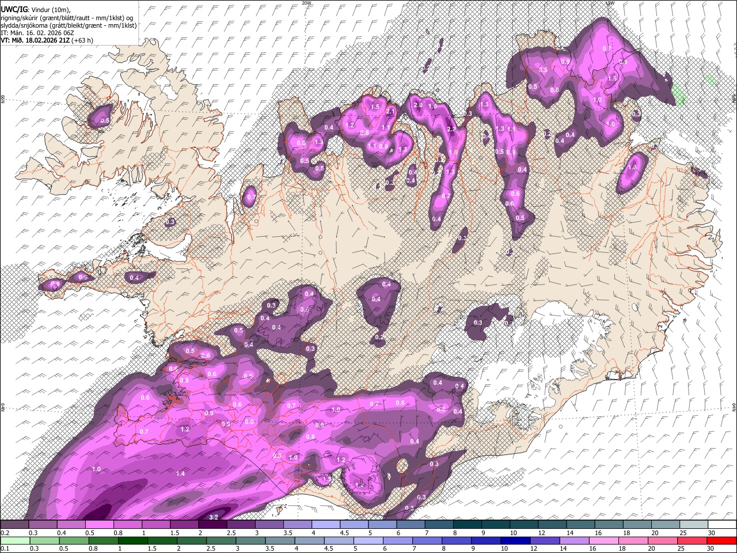Click the 30 label on the upper scale
This screenshot has height=553, width=737.
coord(711,533)
